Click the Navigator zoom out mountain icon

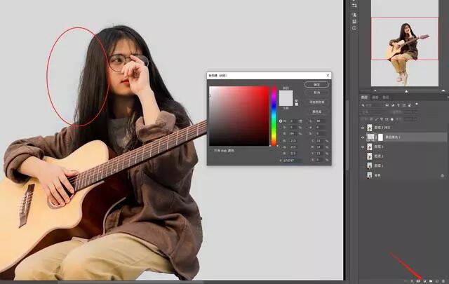click(375, 90)
